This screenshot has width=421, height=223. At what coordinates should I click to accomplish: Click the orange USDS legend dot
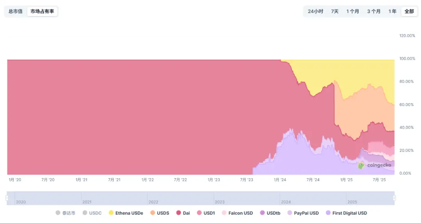152,213
